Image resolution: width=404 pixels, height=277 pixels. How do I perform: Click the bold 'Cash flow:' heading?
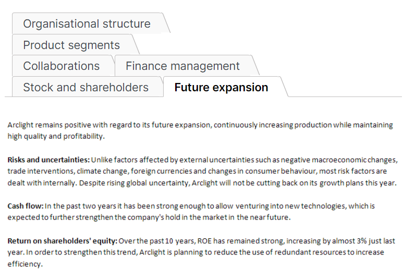(x=26, y=206)
